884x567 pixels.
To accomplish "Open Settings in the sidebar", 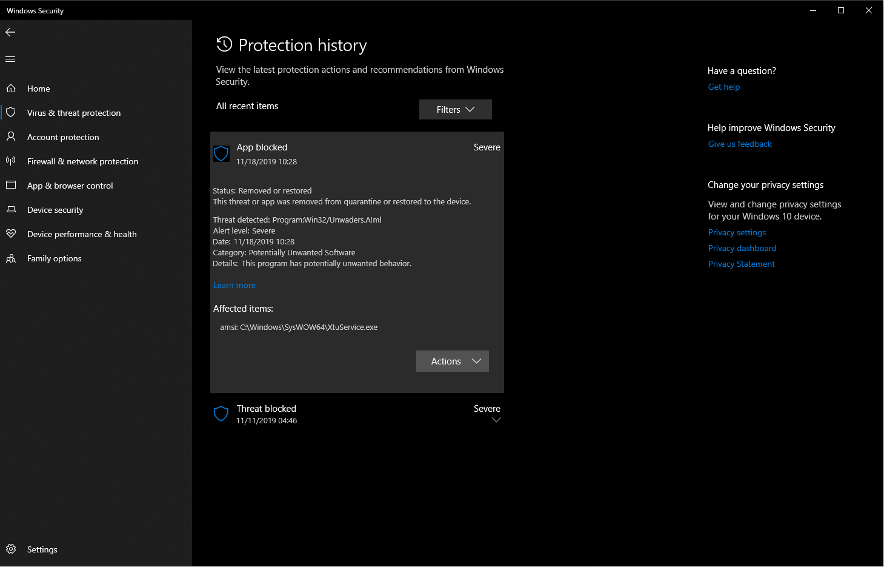I will pyautogui.click(x=96, y=549).
